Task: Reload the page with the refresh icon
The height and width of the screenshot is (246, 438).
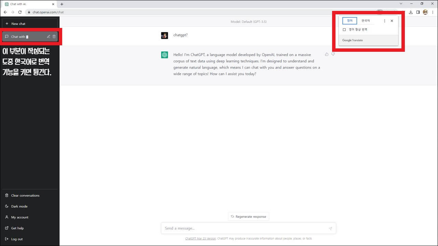Action: point(20,12)
